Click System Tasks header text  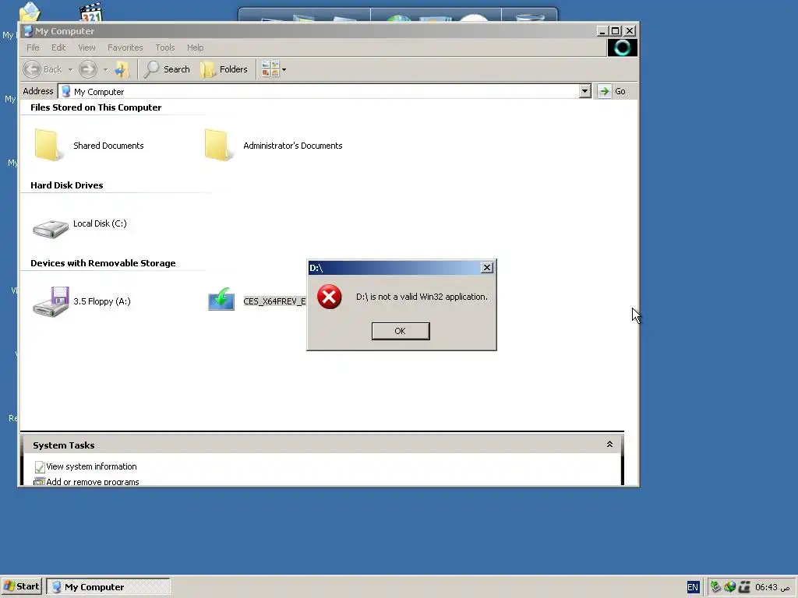[64, 445]
